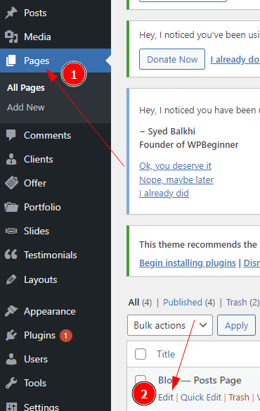260x411 pixels.
Task: Expand the Bulk actions dropdown
Action: 170,325
